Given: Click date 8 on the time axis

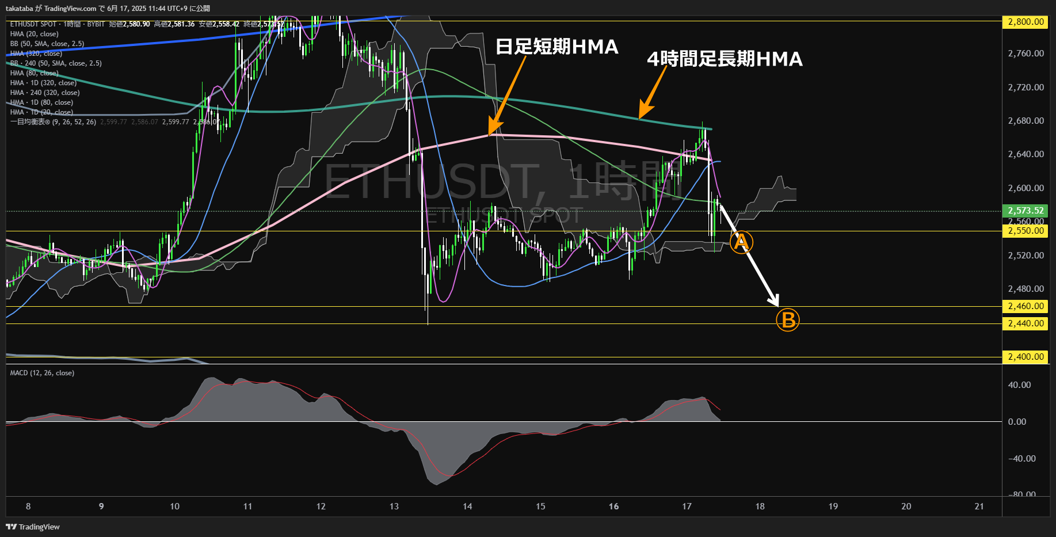Looking at the screenshot, I should click(28, 506).
